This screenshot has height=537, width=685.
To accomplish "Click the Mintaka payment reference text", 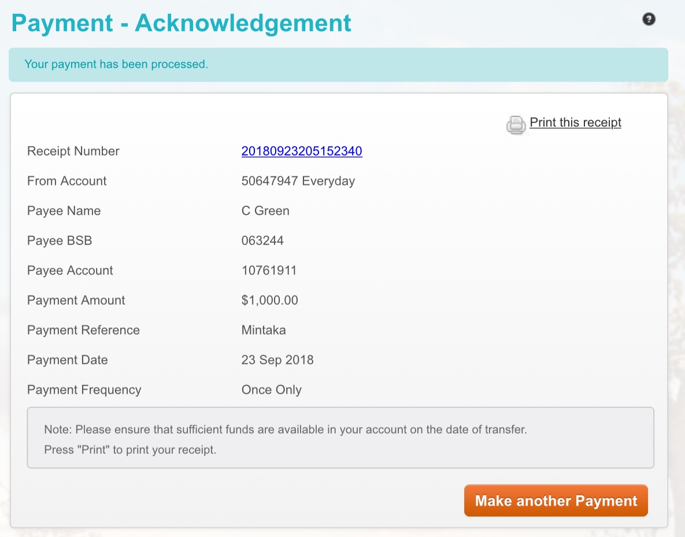I will coord(264,330).
